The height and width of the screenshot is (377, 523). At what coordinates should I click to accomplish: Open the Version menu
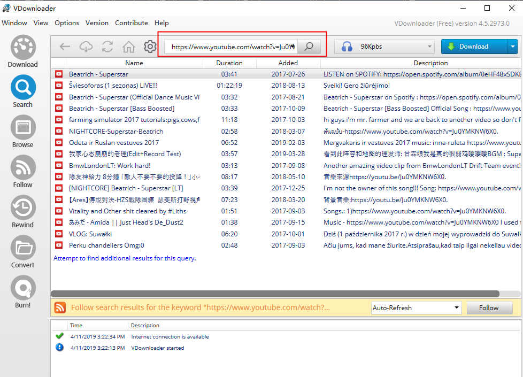pyautogui.click(x=97, y=23)
